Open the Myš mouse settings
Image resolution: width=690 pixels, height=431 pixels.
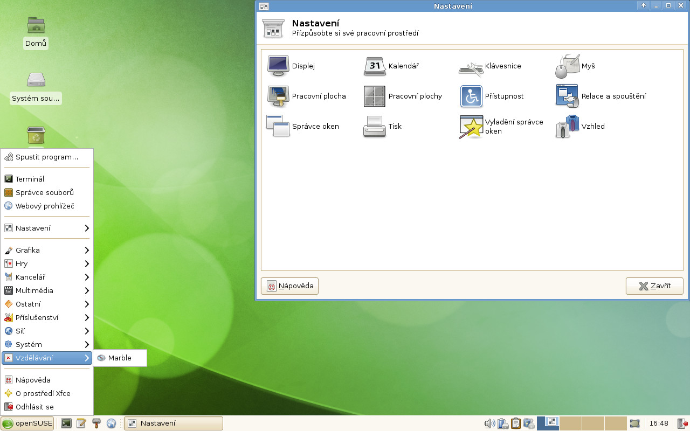[568, 66]
